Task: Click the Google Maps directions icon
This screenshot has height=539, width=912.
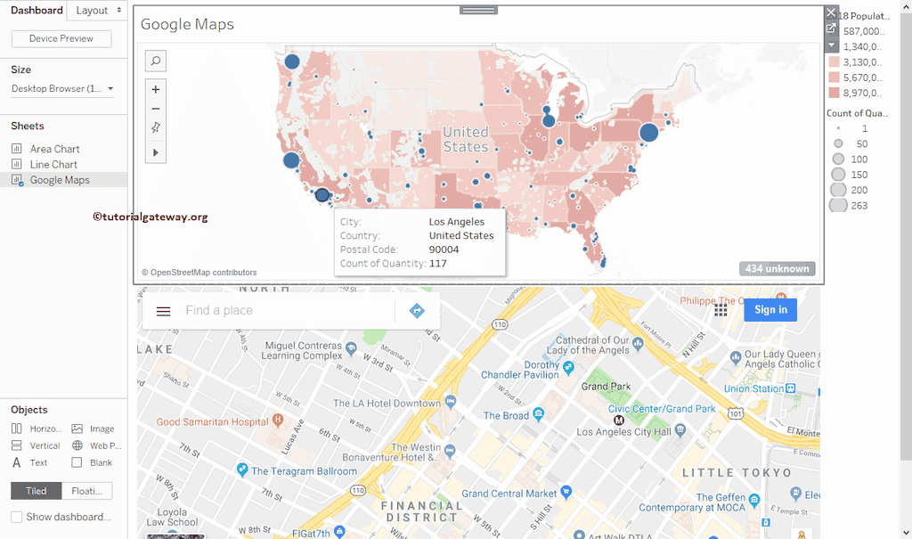Action: tap(417, 310)
